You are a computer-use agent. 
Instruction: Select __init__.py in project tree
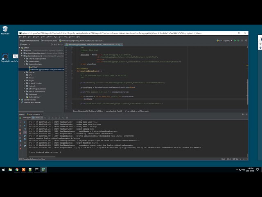34,67
